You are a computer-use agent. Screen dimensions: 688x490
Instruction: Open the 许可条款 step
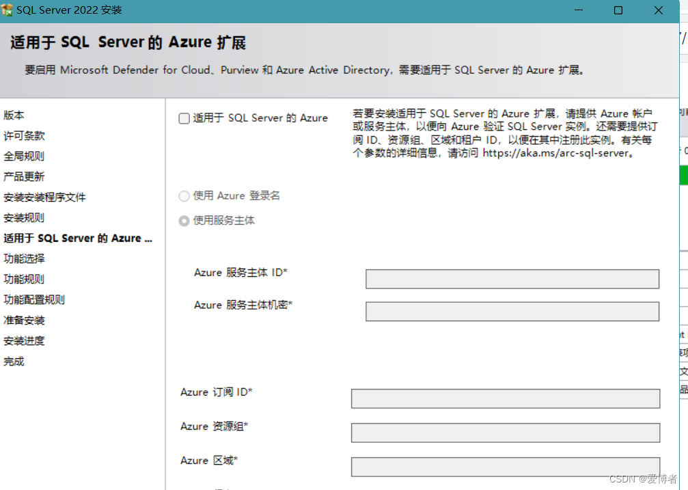pyautogui.click(x=23, y=135)
